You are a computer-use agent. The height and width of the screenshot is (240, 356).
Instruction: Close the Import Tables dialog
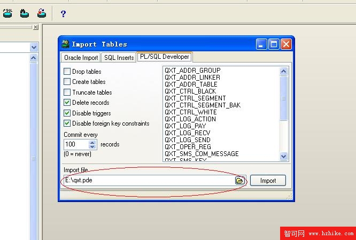pos(286,44)
